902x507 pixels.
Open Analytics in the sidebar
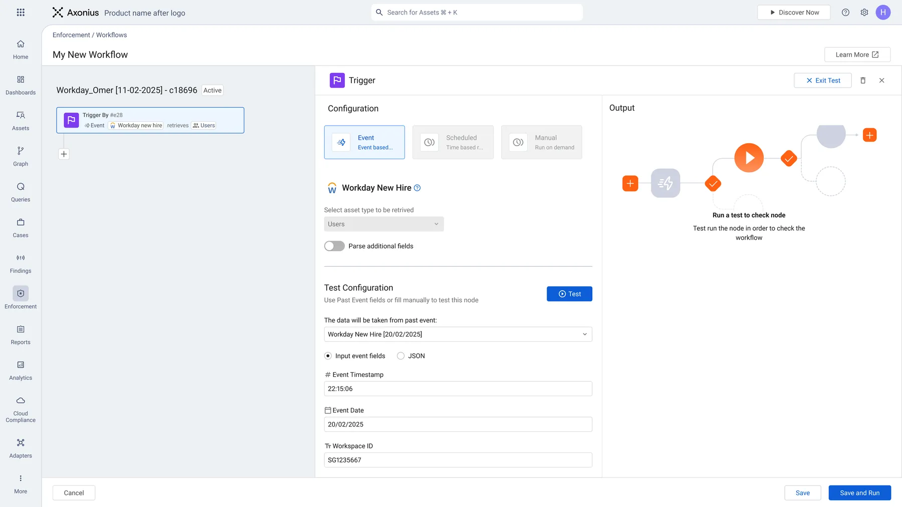[21, 370]
